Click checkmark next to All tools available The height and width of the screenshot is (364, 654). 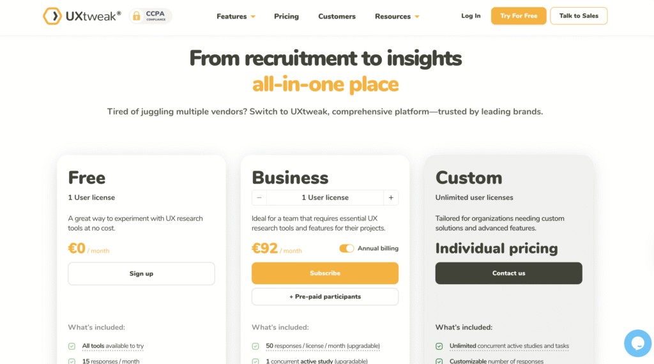pos(72,346)
